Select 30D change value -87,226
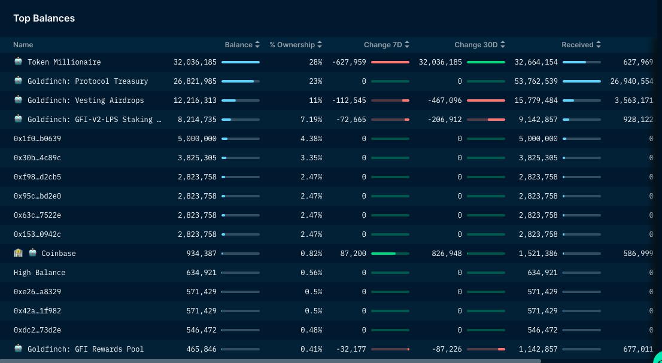The height and width of the screenshot is (363, 662). click(x=447, y=349)
